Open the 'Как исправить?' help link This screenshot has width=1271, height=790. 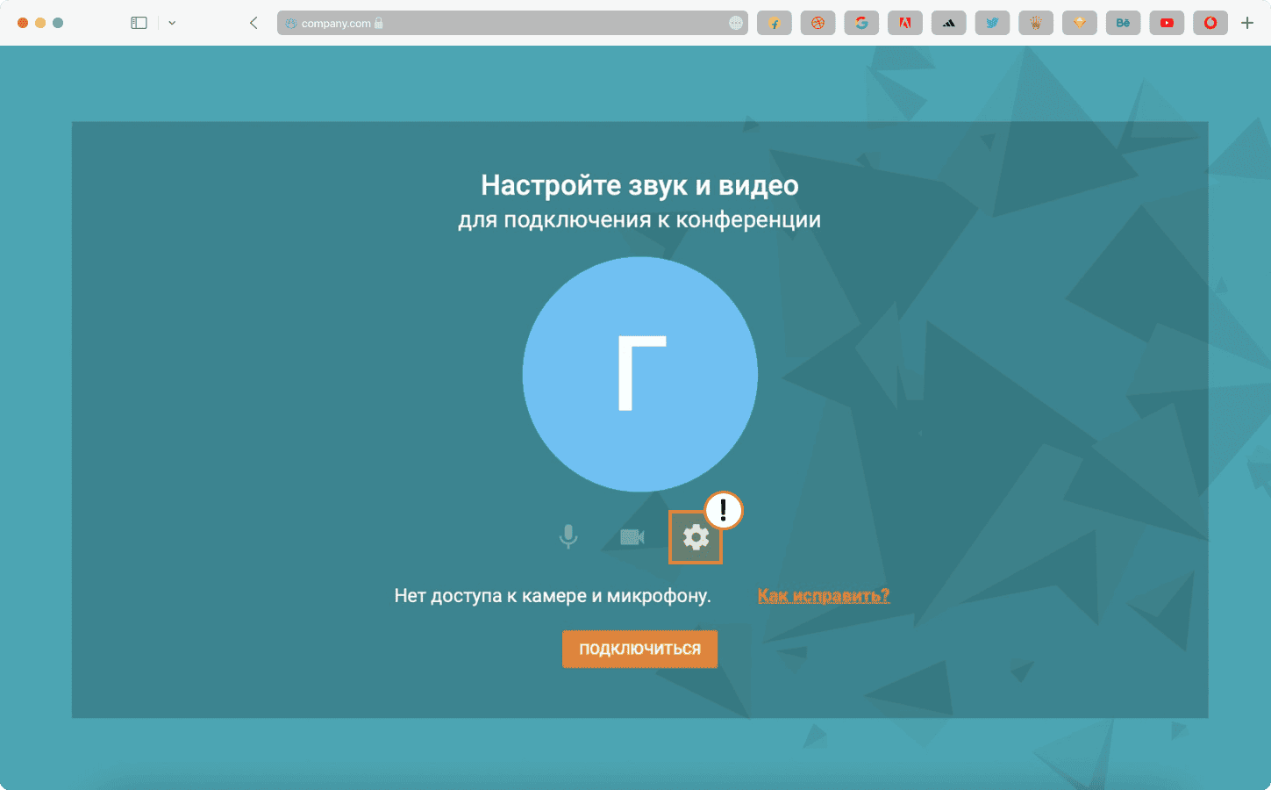824,595
